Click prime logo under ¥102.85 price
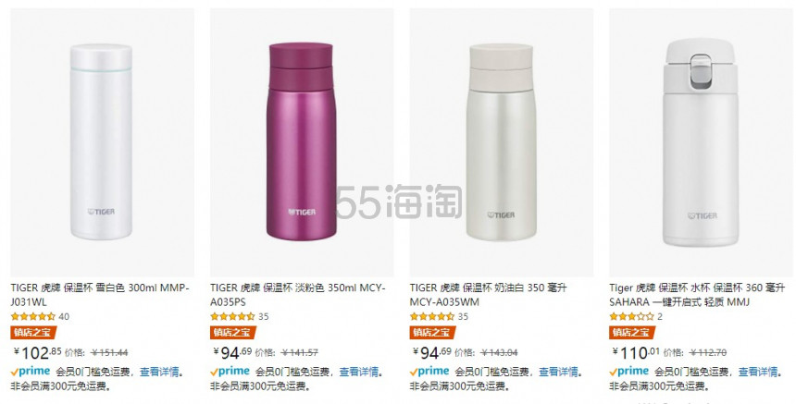Screen dimensions: 796x404 31,371
